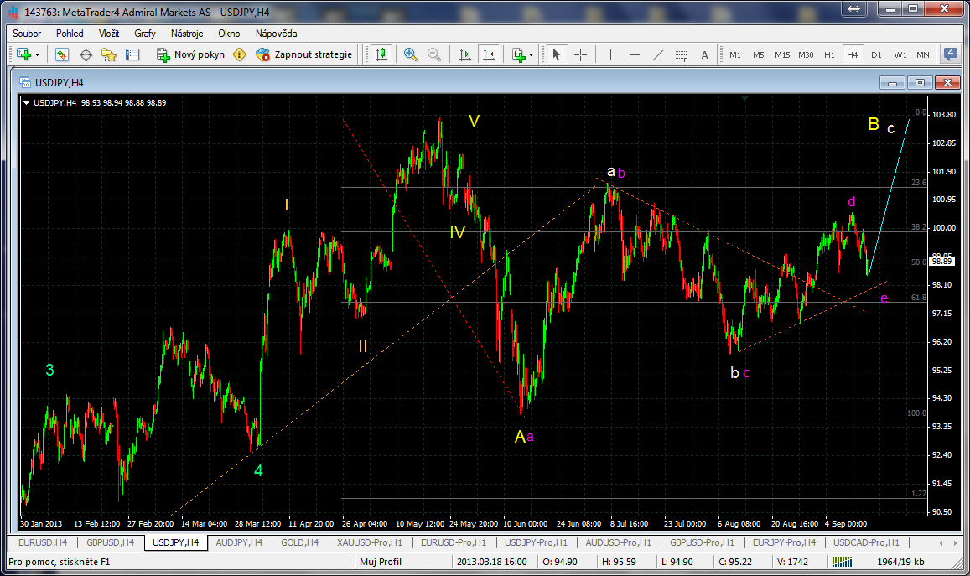
Task: Switch to GBPUSD,H4 chart tab
Action: click(110, 542)
